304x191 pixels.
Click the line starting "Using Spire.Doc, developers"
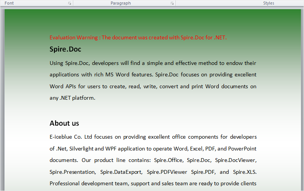[153, 63]
